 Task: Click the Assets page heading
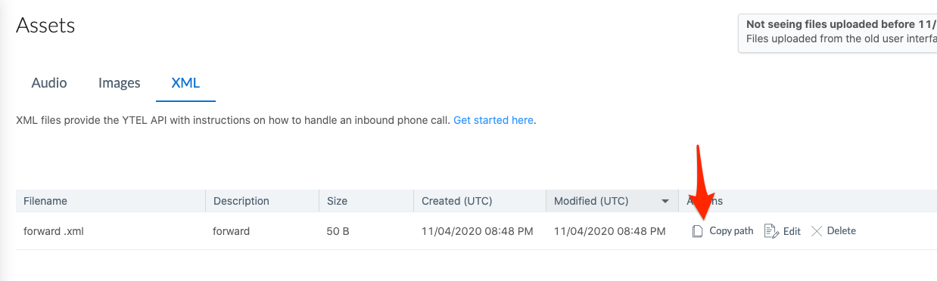45,25
